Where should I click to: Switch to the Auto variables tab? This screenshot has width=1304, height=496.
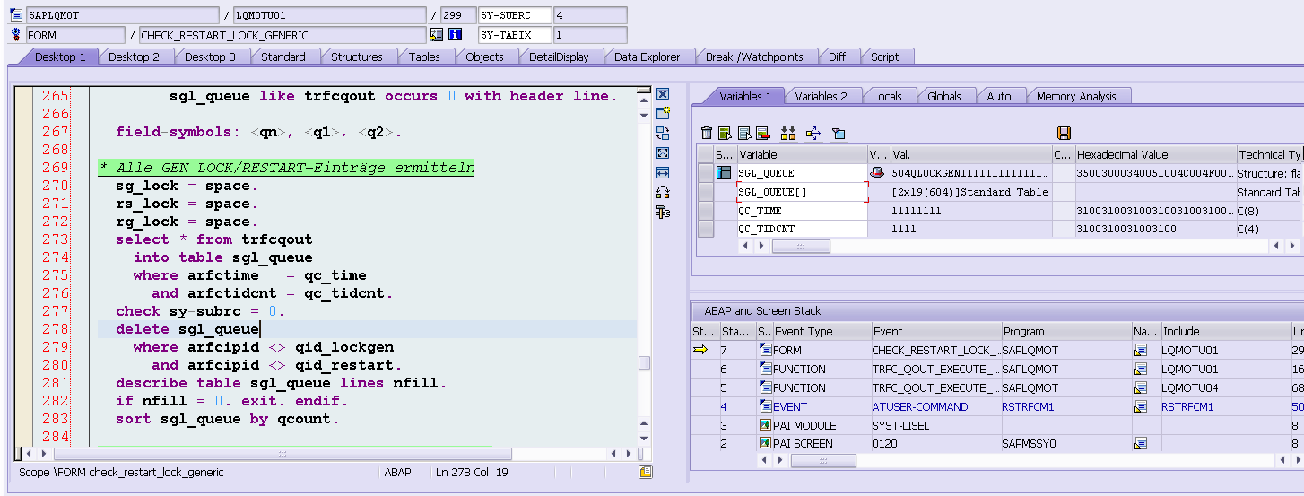998,96
